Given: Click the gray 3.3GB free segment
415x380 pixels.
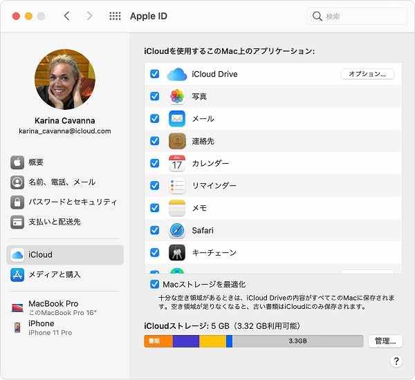Looking at the screenshot, I should pos(297,341).
